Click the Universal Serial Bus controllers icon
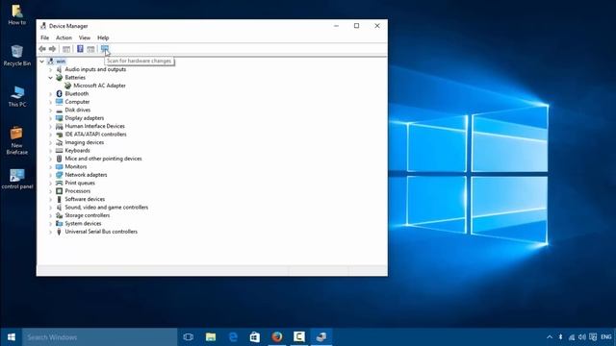Screen dimensions: 616x346 (x=60, y=232)
